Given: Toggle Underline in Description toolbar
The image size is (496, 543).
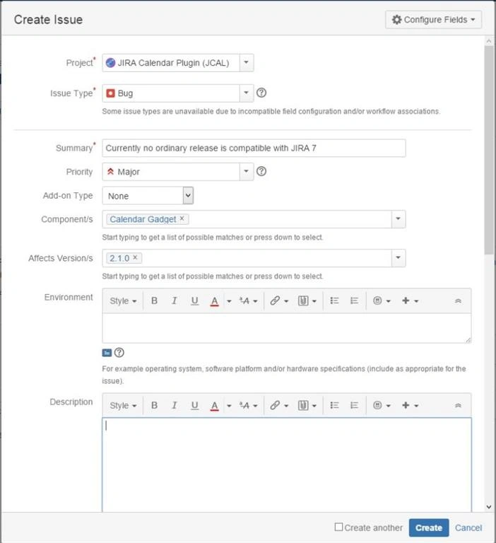Looking at the screenshot, I should (194, 405).
